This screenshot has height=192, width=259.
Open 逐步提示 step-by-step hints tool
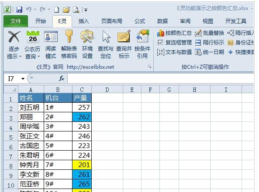coord(14,44)
